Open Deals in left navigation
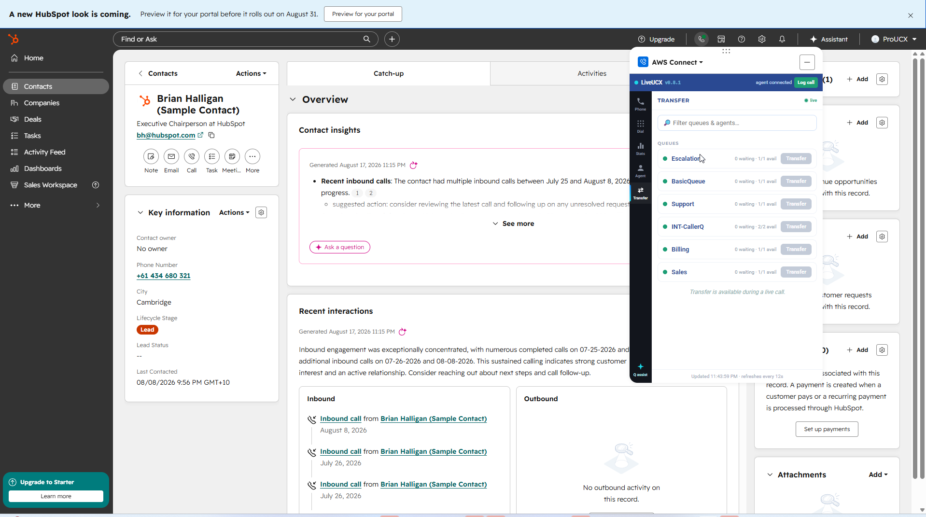The image size is (926, 517). pyautogui.click(x=56, y=119)
